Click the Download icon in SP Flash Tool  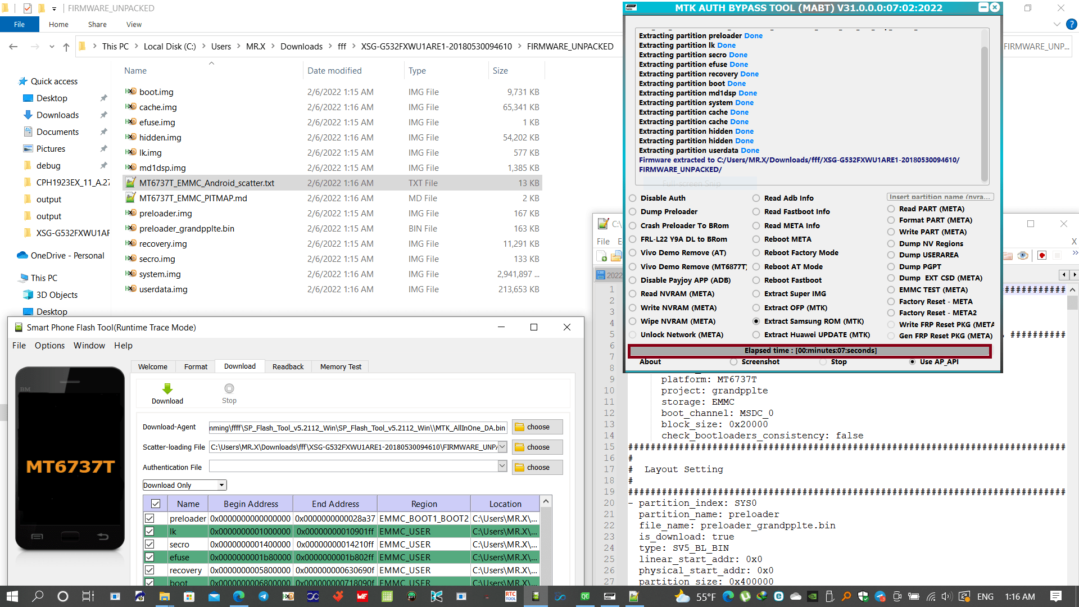(x=167, y=388)
